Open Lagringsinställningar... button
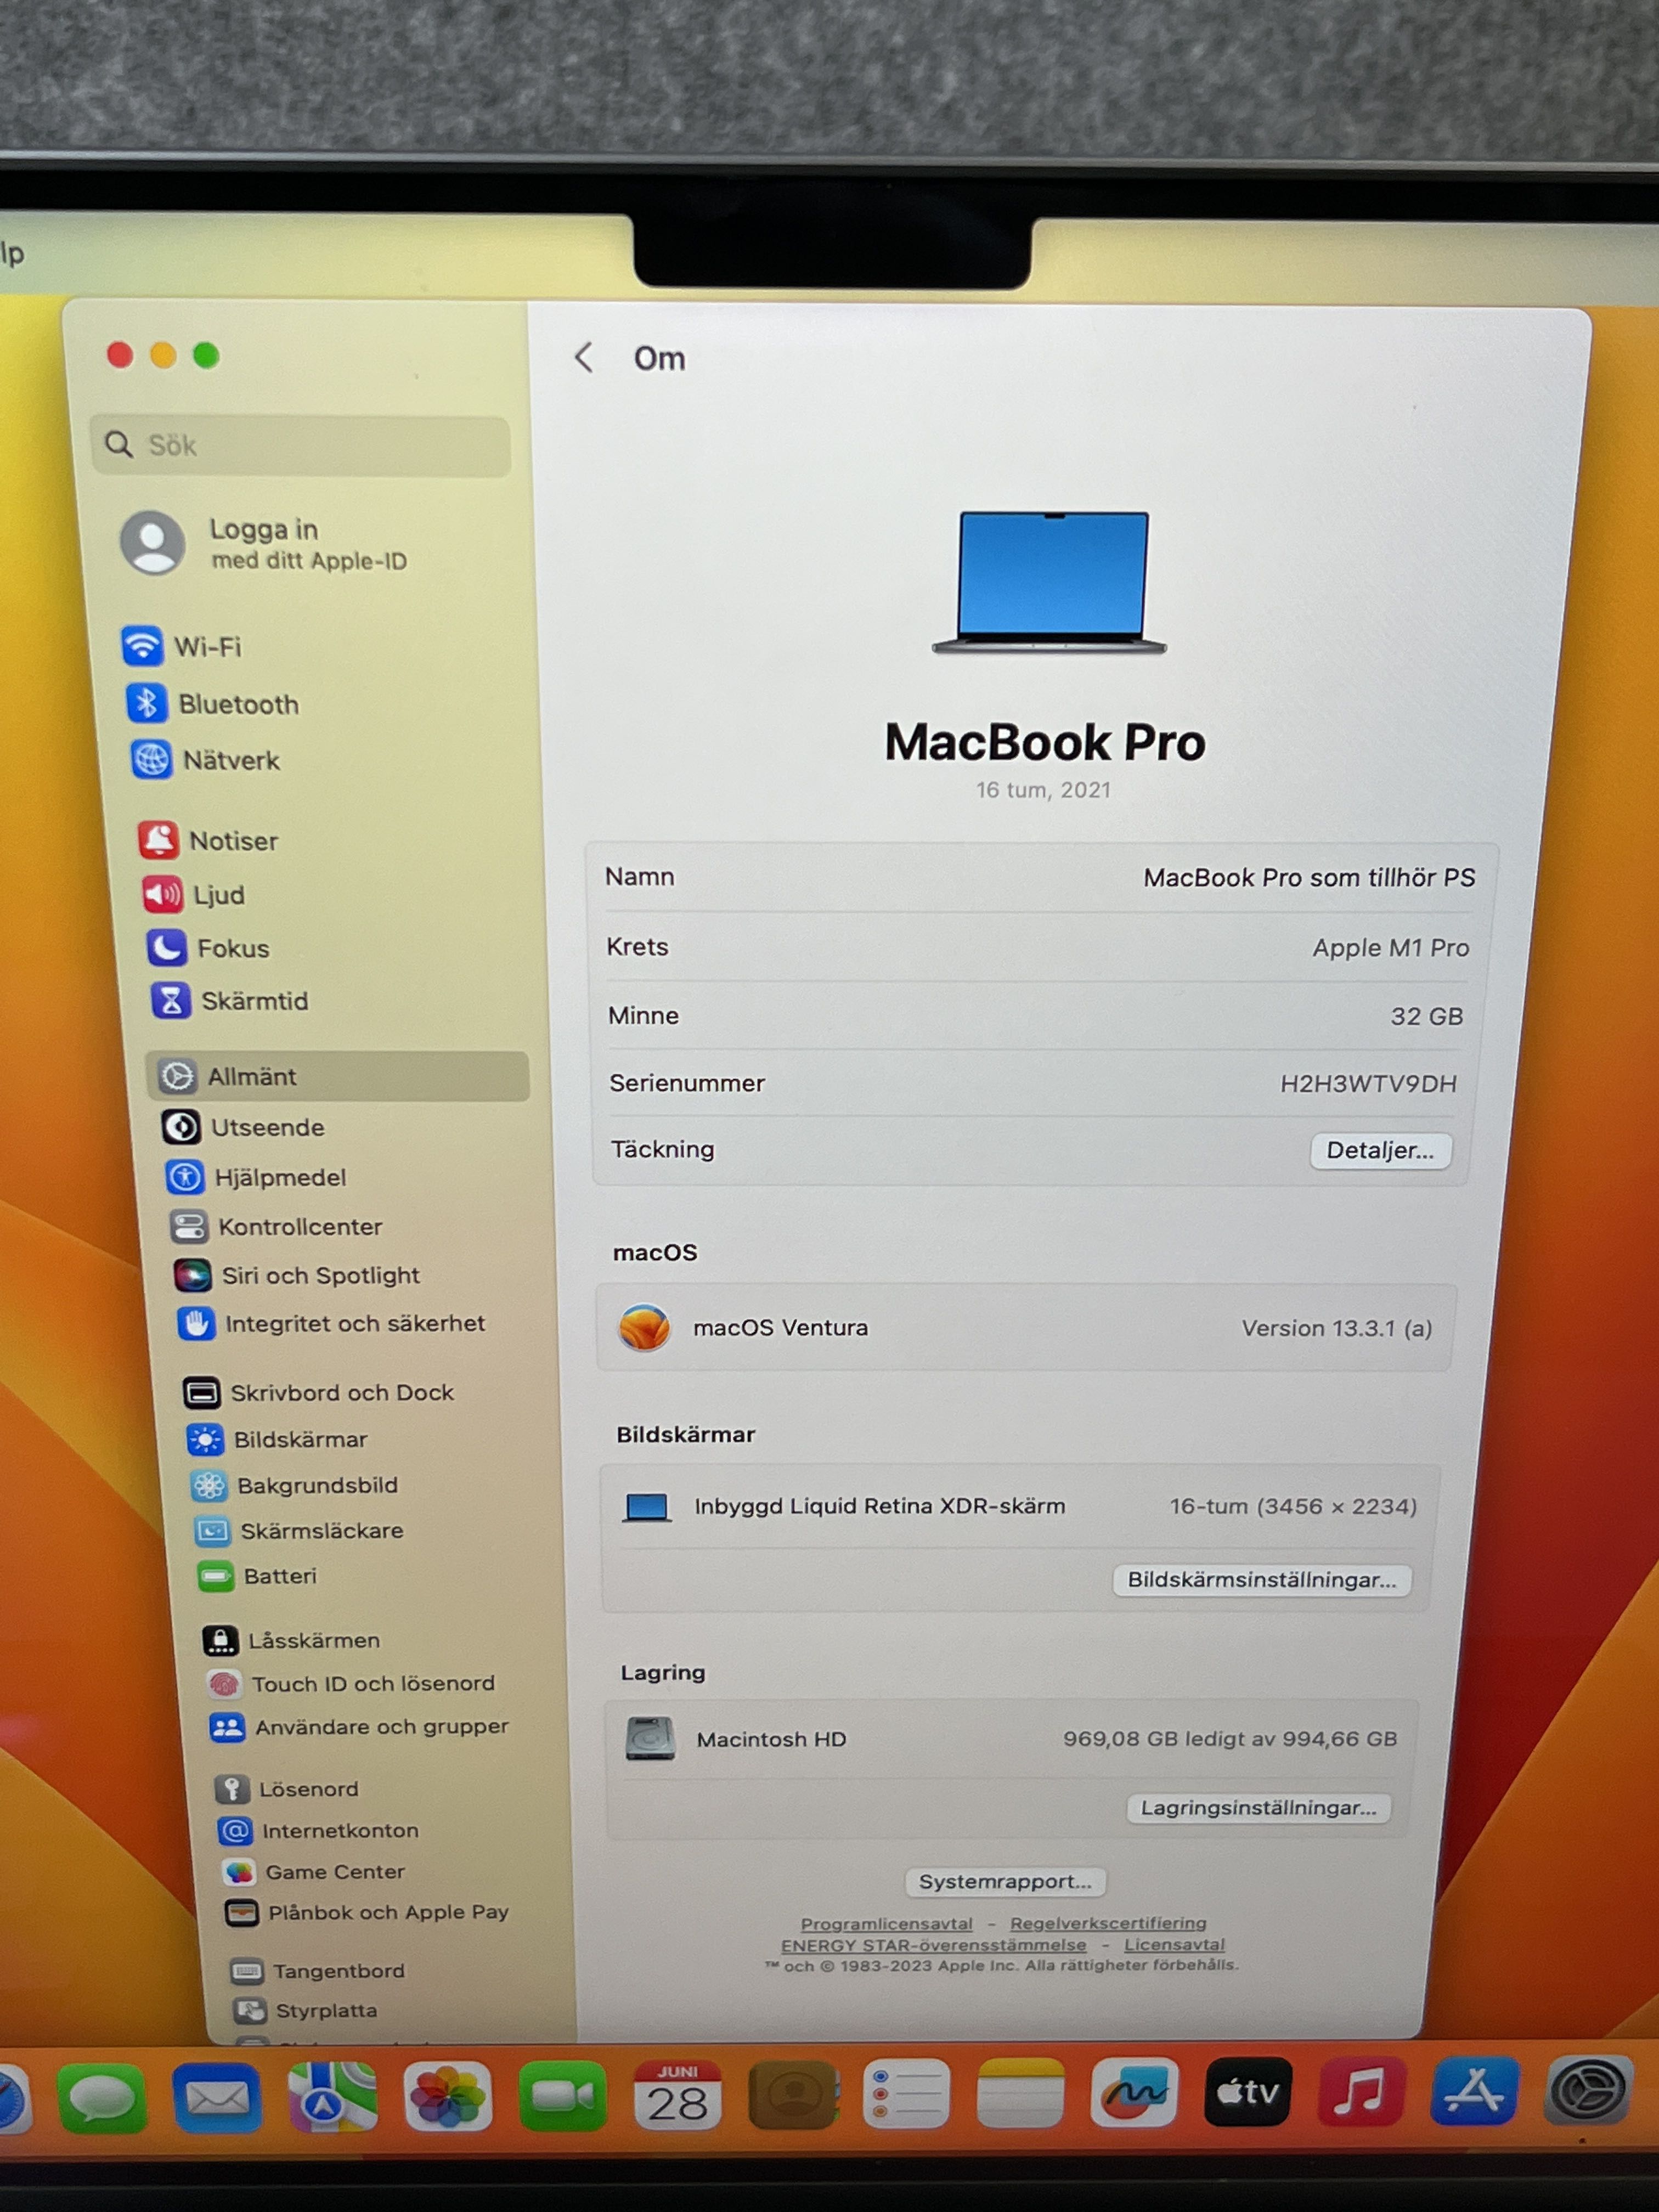 [x=1258, y=1808]
